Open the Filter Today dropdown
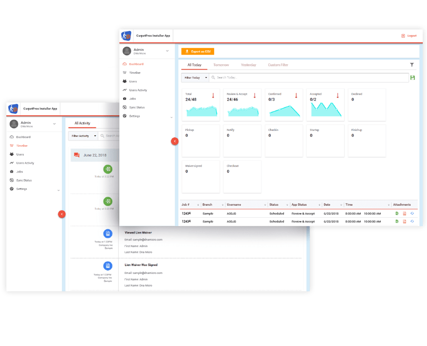427x346 pixels. click(x=195, y=78)
